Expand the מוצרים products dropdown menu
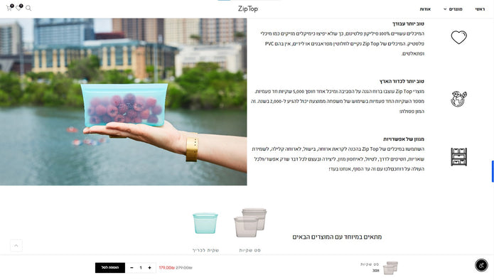Image resolution: width=494 pixels, height=280 pixels. click(x=453, y=9)
